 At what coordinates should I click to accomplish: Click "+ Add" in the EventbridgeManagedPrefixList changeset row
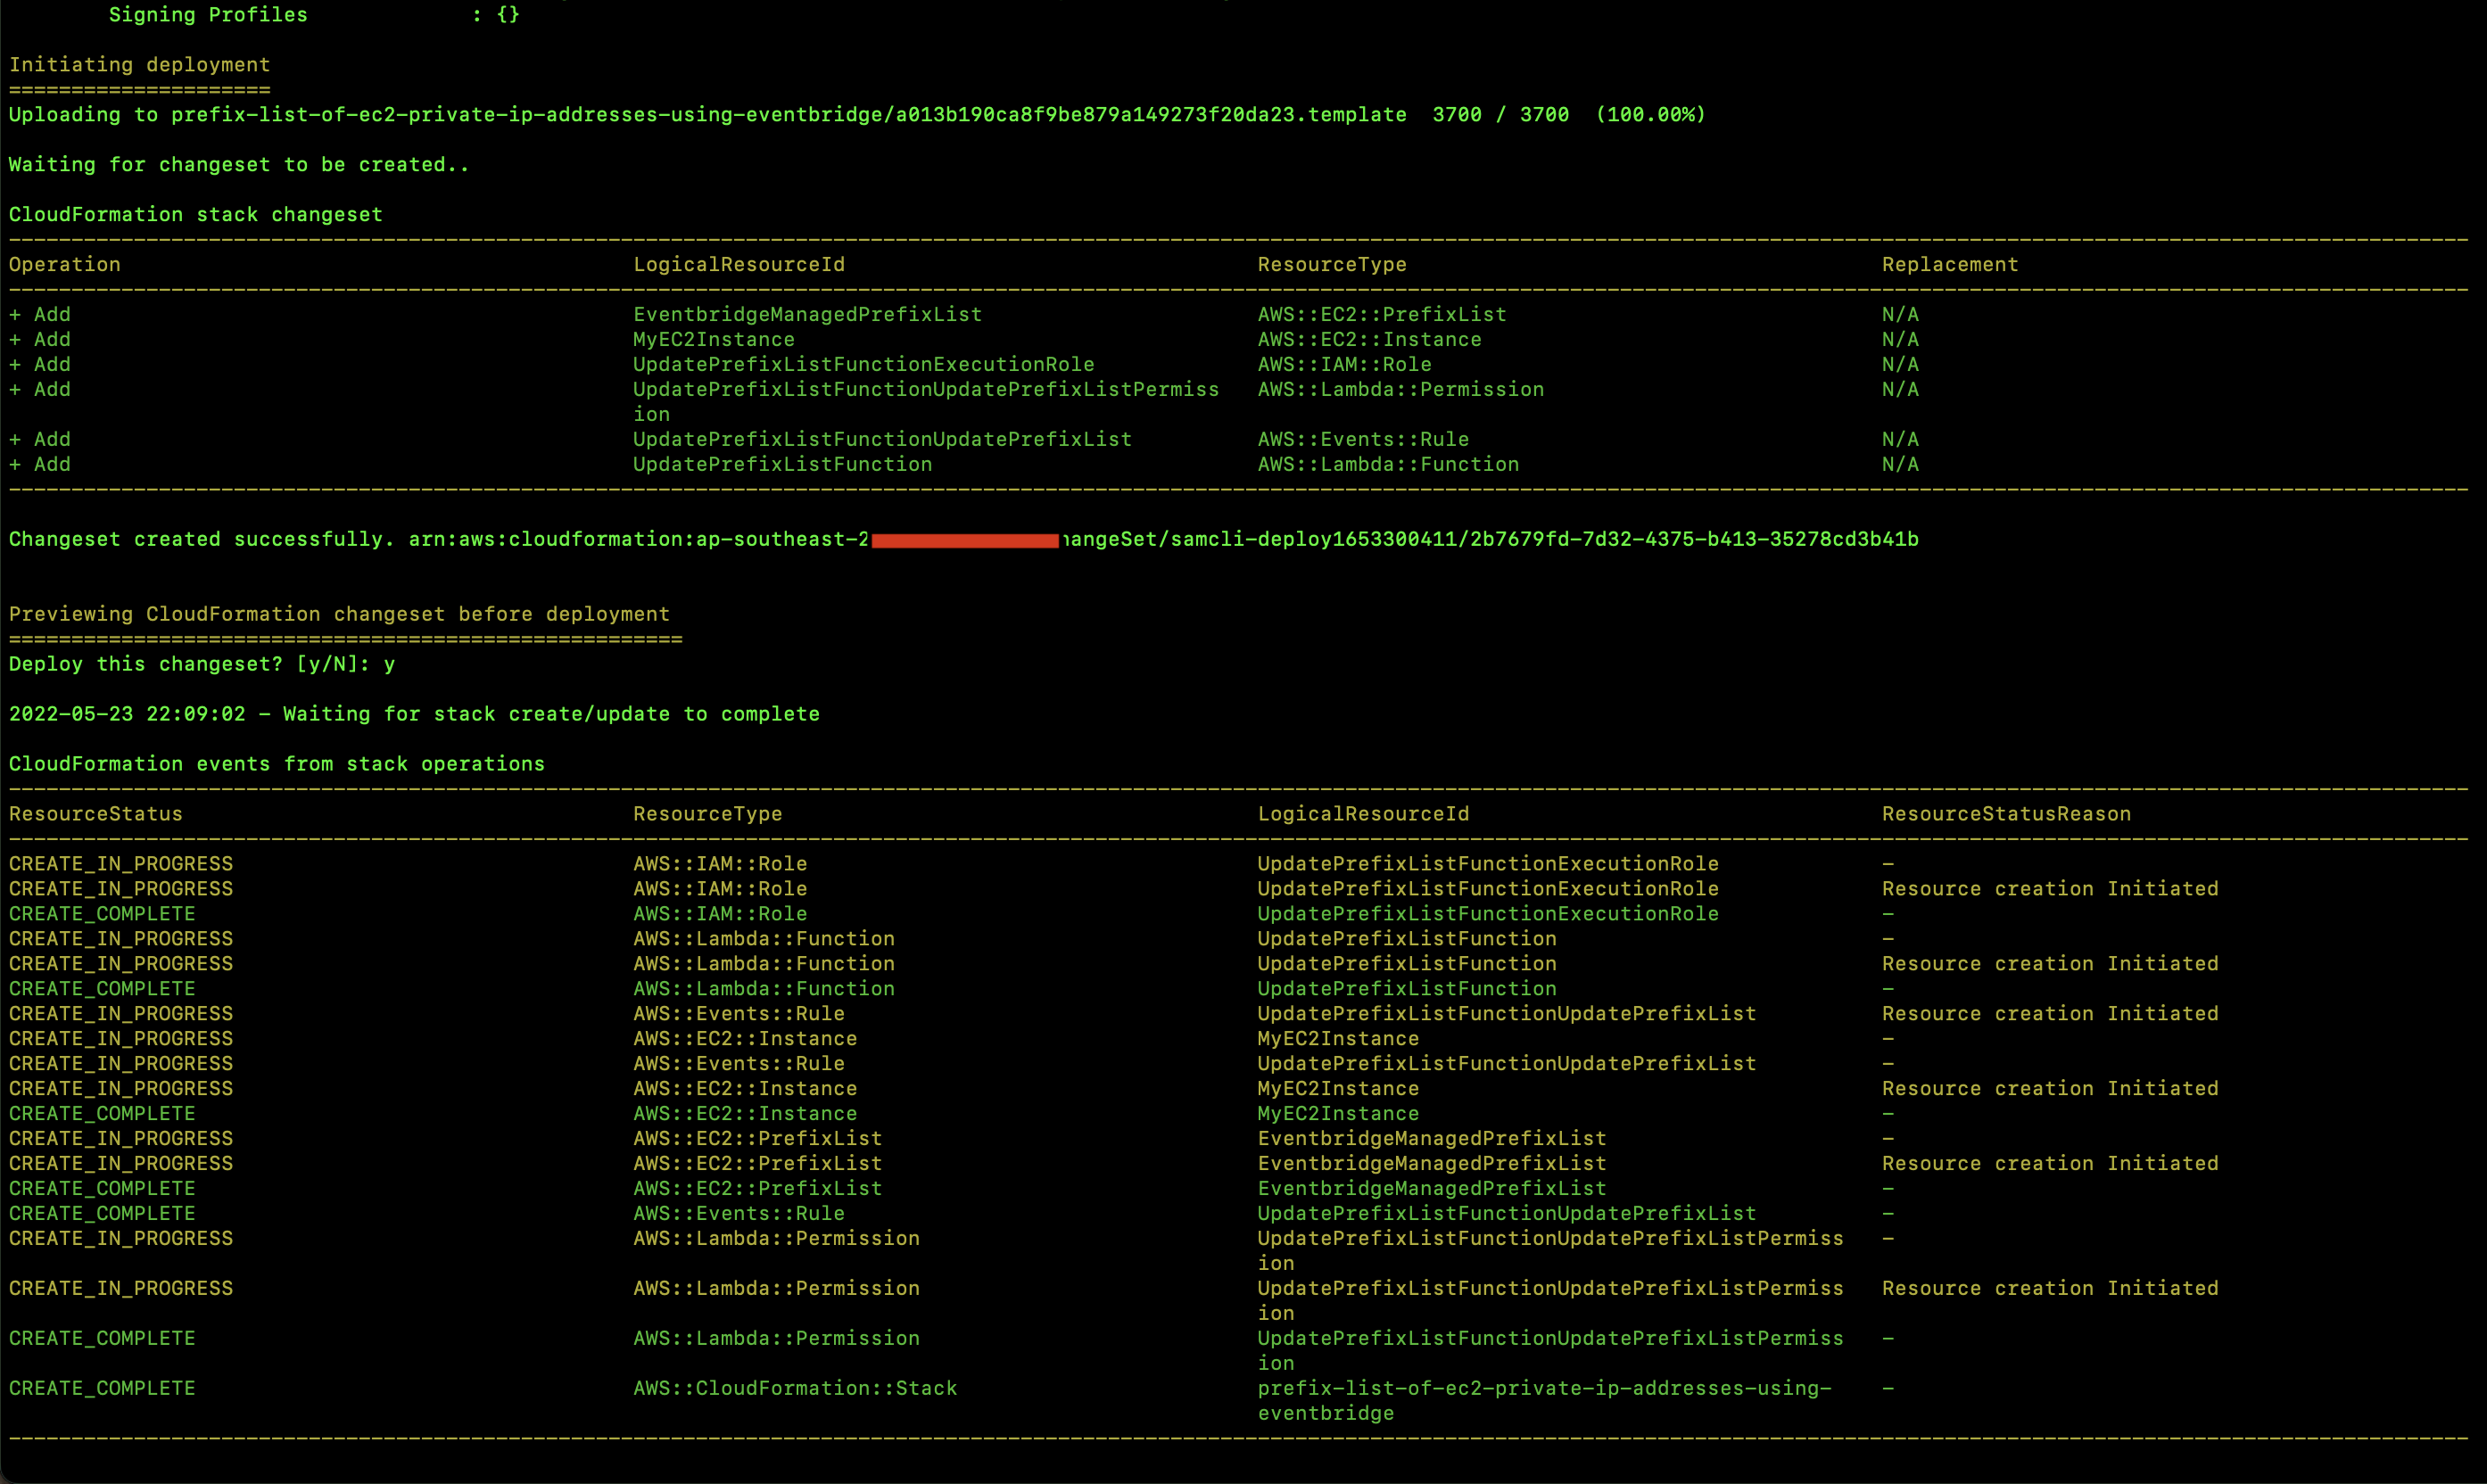tap(40, 315)
